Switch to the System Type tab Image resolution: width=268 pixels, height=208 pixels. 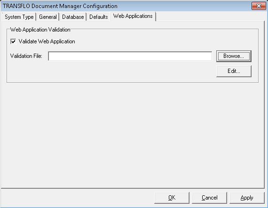click(19, 17)
